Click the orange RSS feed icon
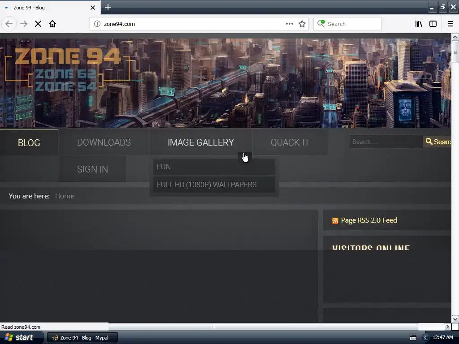This screenshot has width=459, height=344. point(335,220)
